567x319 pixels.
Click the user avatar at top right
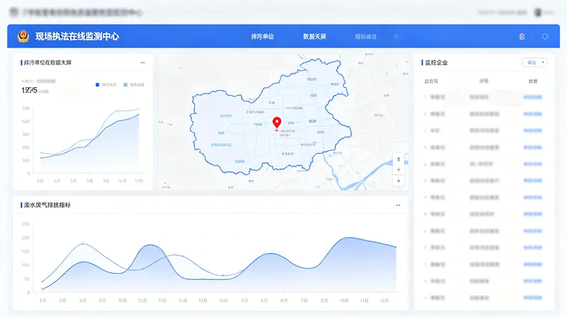(538, 12)
